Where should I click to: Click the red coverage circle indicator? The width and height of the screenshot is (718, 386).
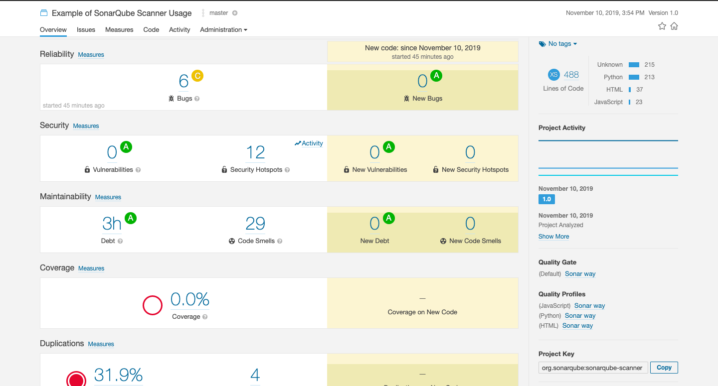[153, 305]
